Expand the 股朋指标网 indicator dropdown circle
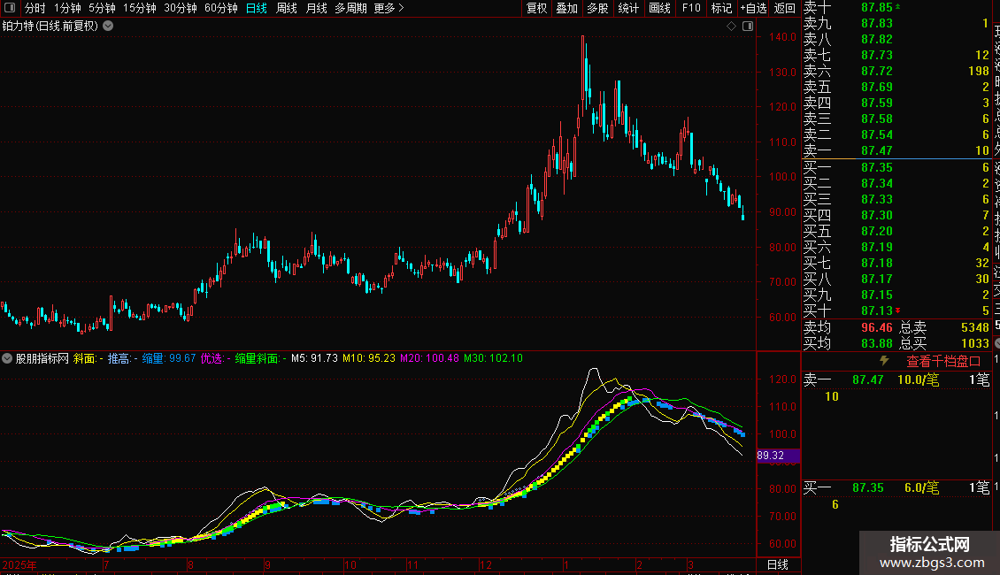1000x575 pixels. [7, 358]
